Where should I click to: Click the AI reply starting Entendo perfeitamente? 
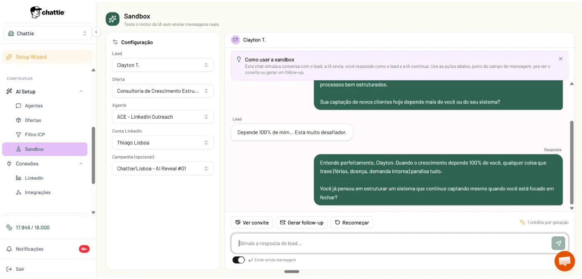click(438, 180)
